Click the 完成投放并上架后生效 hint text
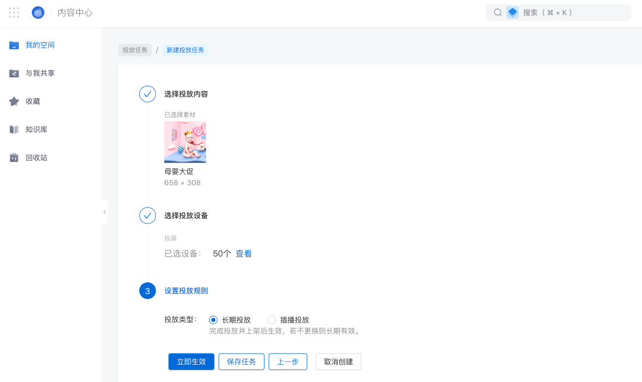Viewport: 642px width, 382px height. click(x=286, y=331)
